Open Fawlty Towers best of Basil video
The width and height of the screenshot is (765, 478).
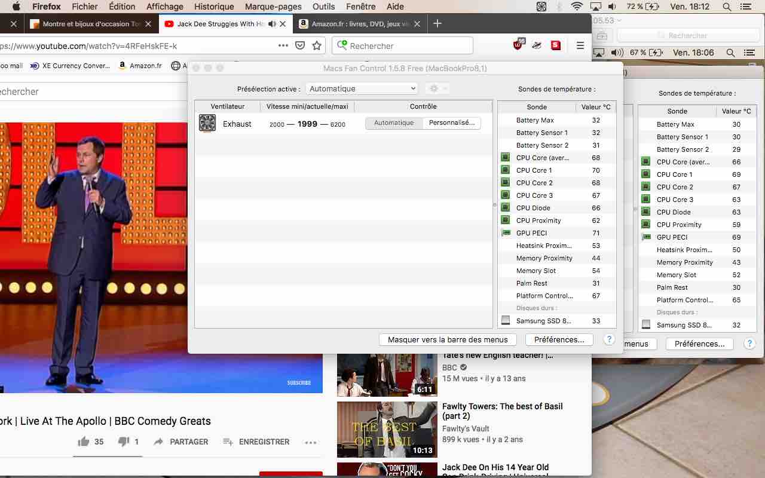click(503, 411)
